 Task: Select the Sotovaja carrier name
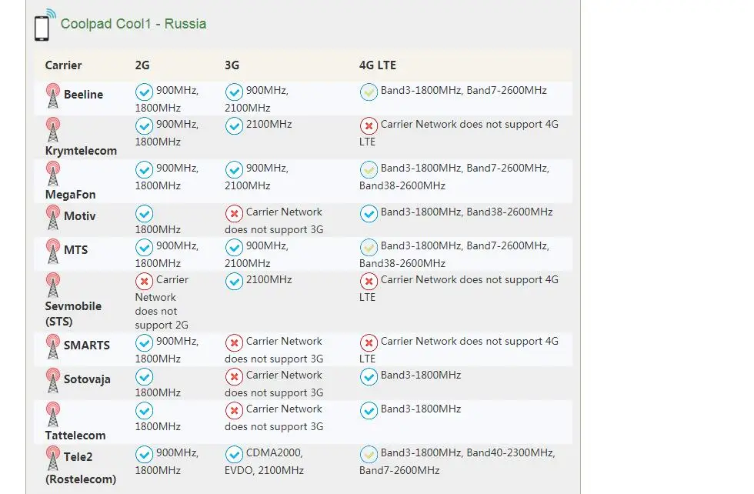[x=87, y=379]
